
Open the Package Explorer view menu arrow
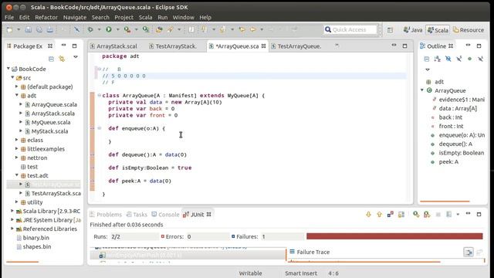tap(76, 57)
